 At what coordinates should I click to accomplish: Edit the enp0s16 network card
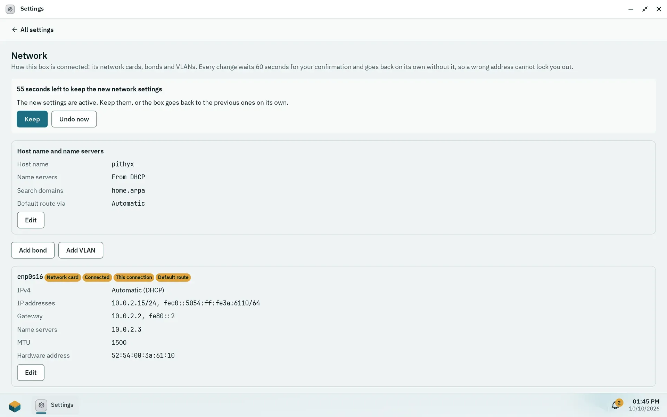click(31, 373)
